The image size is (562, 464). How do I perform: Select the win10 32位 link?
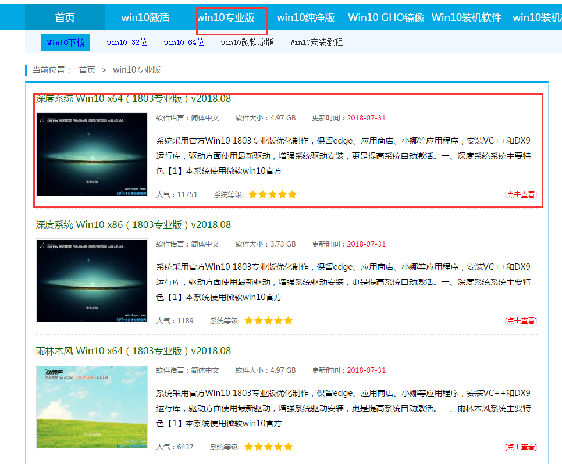pyautogui.click(x=126, y=42)
